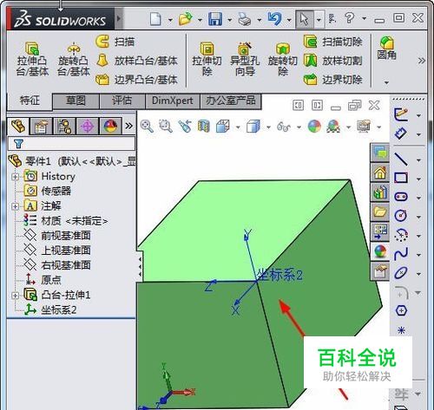Open the DisplayManager tab

pyautogui.click(x=110, y=126)
